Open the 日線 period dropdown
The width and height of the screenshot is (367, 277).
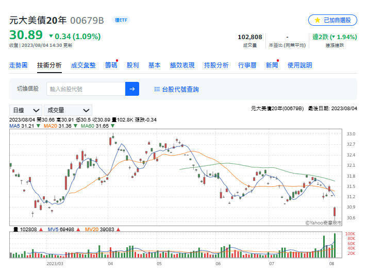coord(25,110)
